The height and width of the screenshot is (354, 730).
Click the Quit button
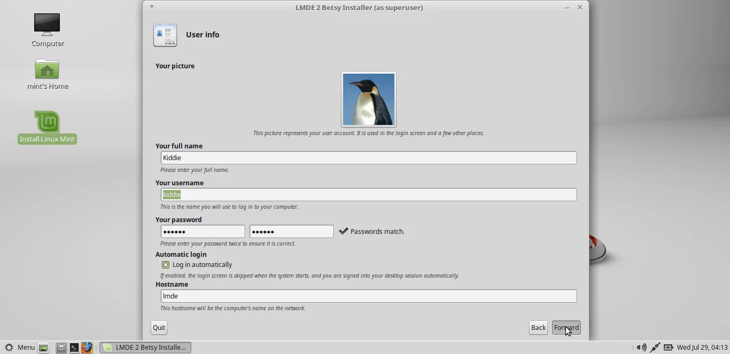point(158,327)
